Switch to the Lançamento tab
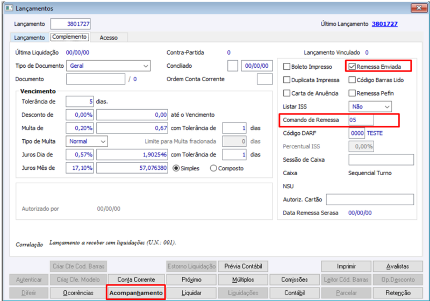The image size is (430, 301). click(x=30, y=38)
